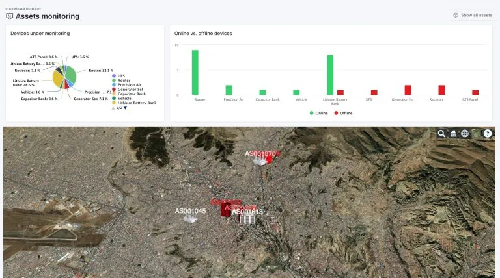Click the Generator Set axis label

coord(402,99)
